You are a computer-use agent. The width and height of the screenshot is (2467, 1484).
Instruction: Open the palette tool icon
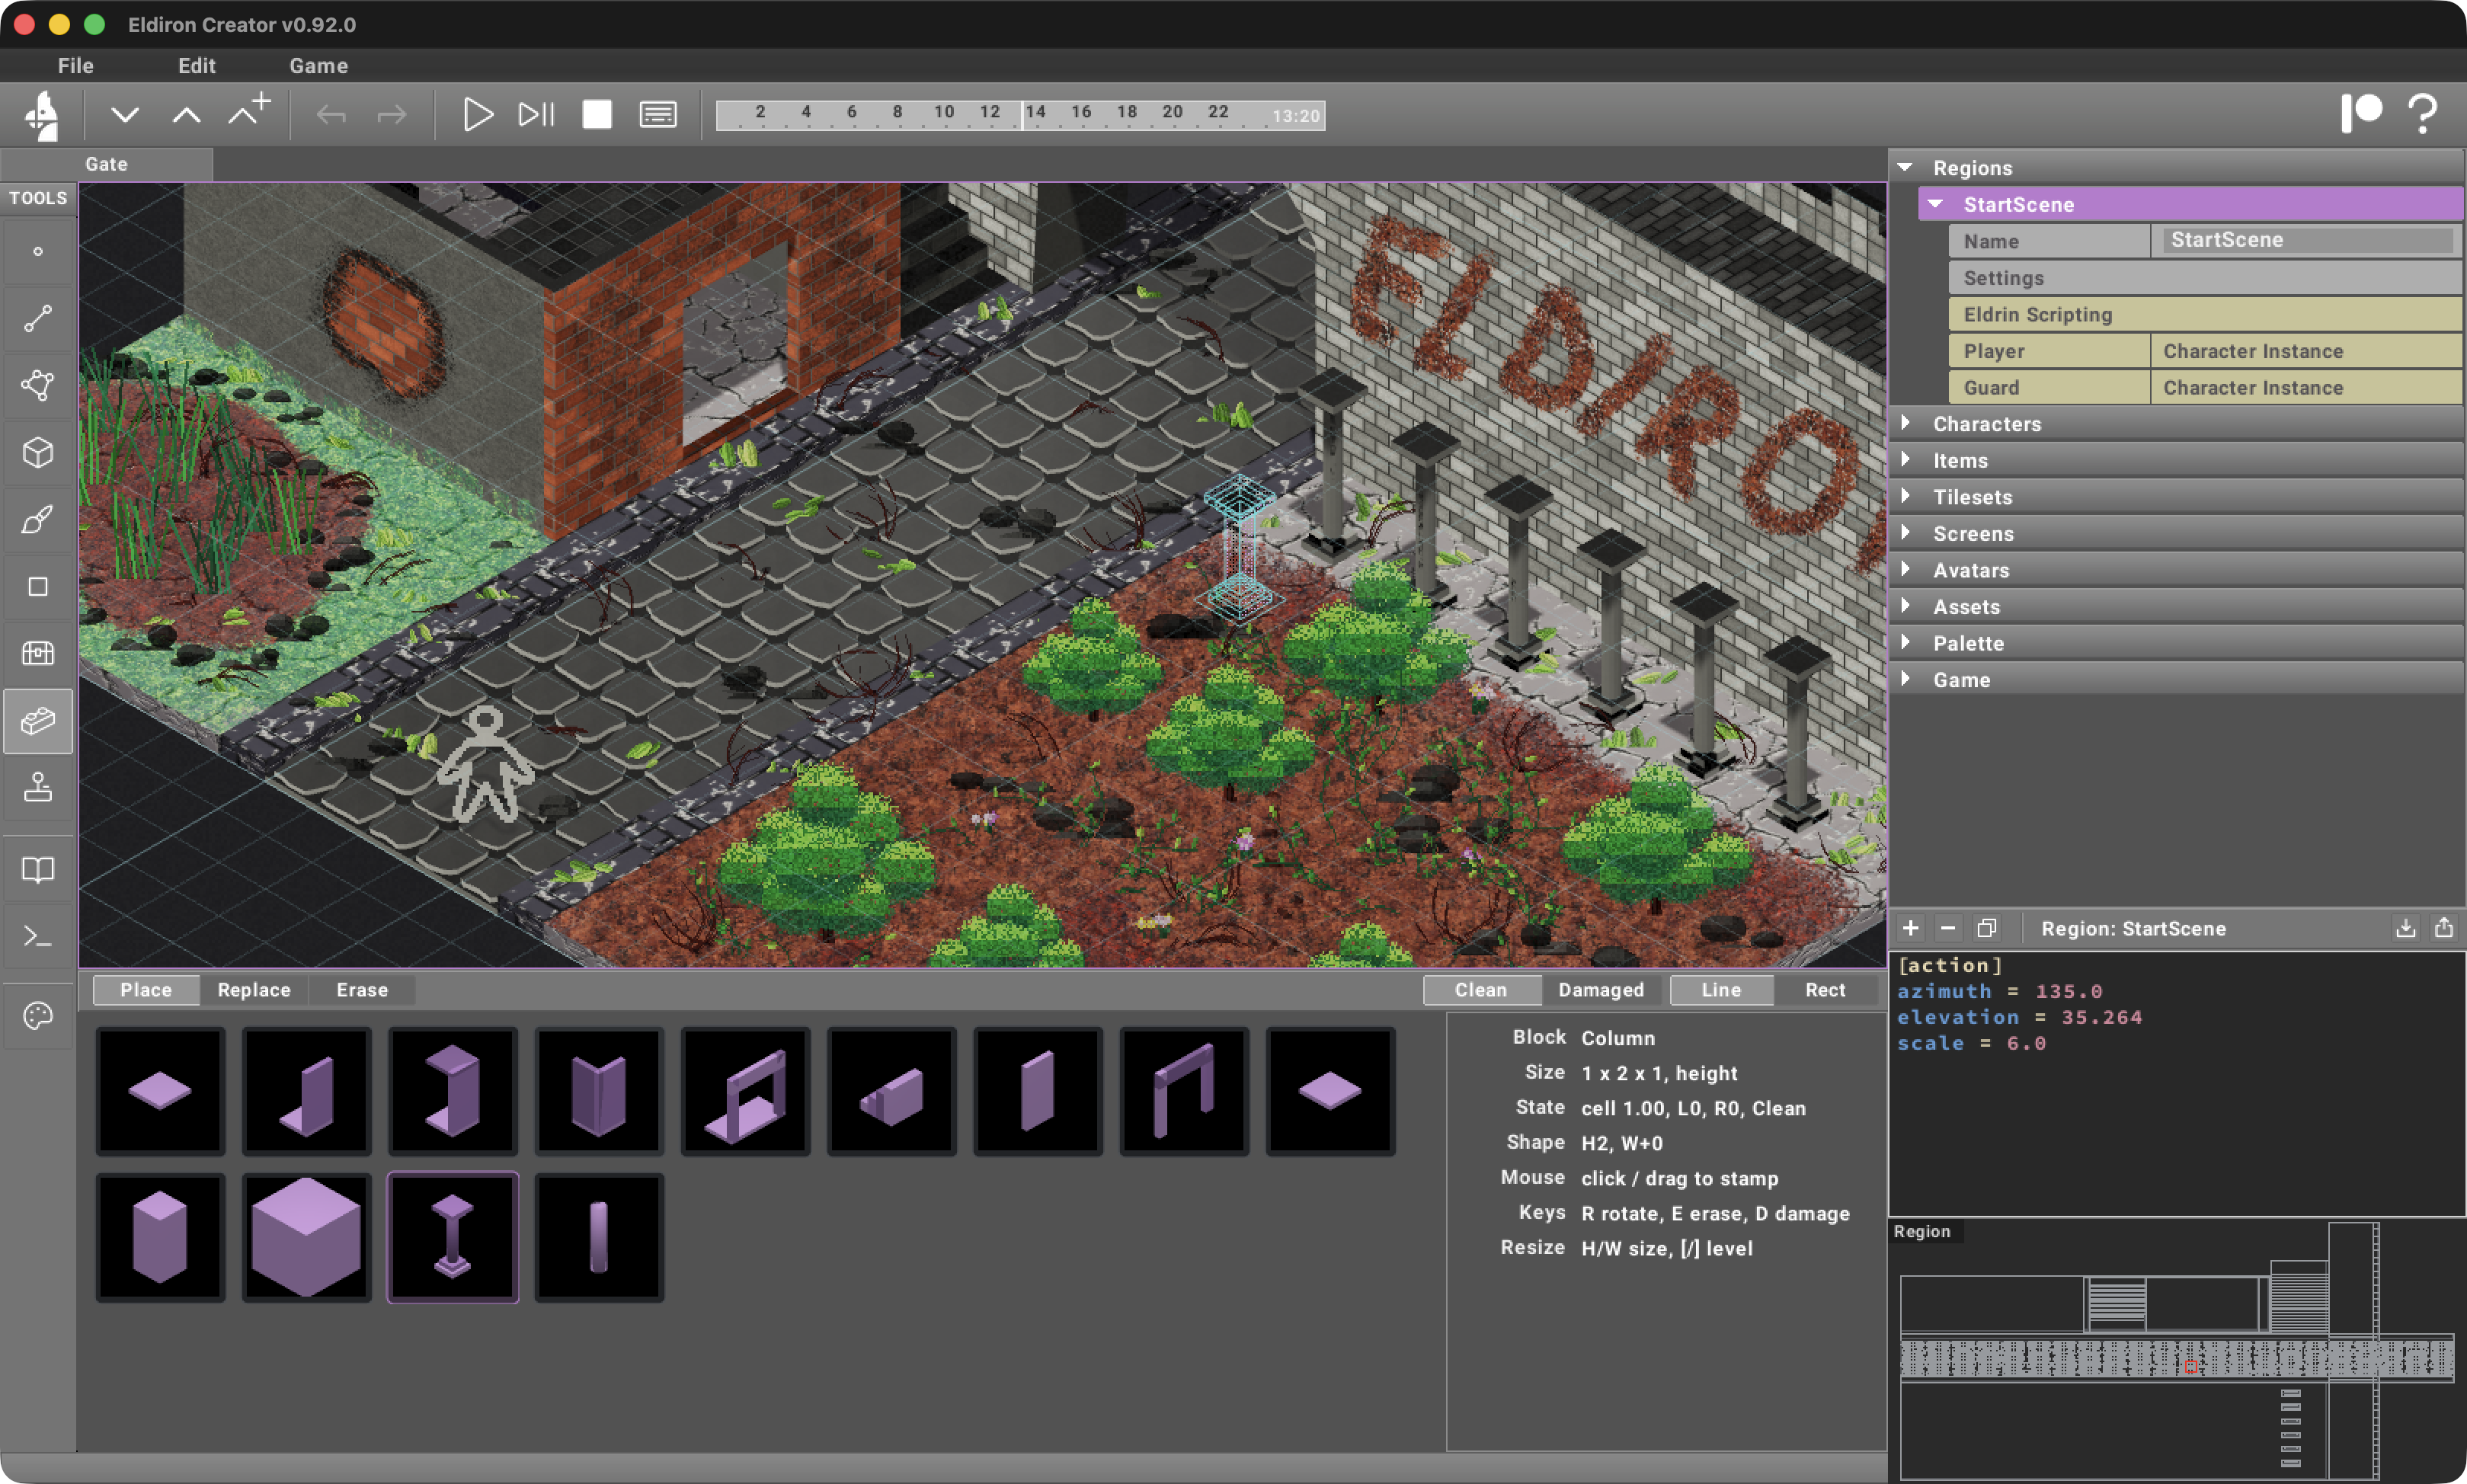(38, 1017)
